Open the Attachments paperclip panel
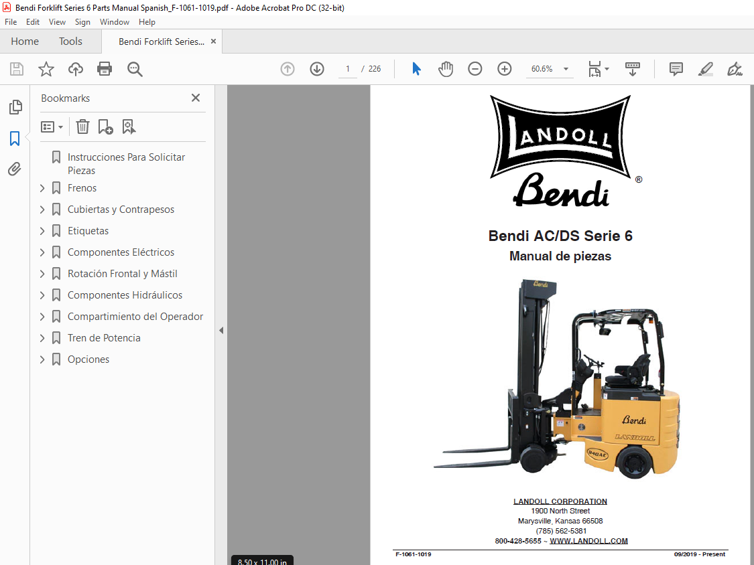 pyautogui.click(x=15, y=169)
